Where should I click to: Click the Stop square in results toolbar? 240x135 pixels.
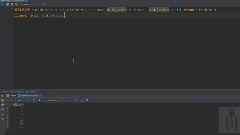(x=76, y=100)
